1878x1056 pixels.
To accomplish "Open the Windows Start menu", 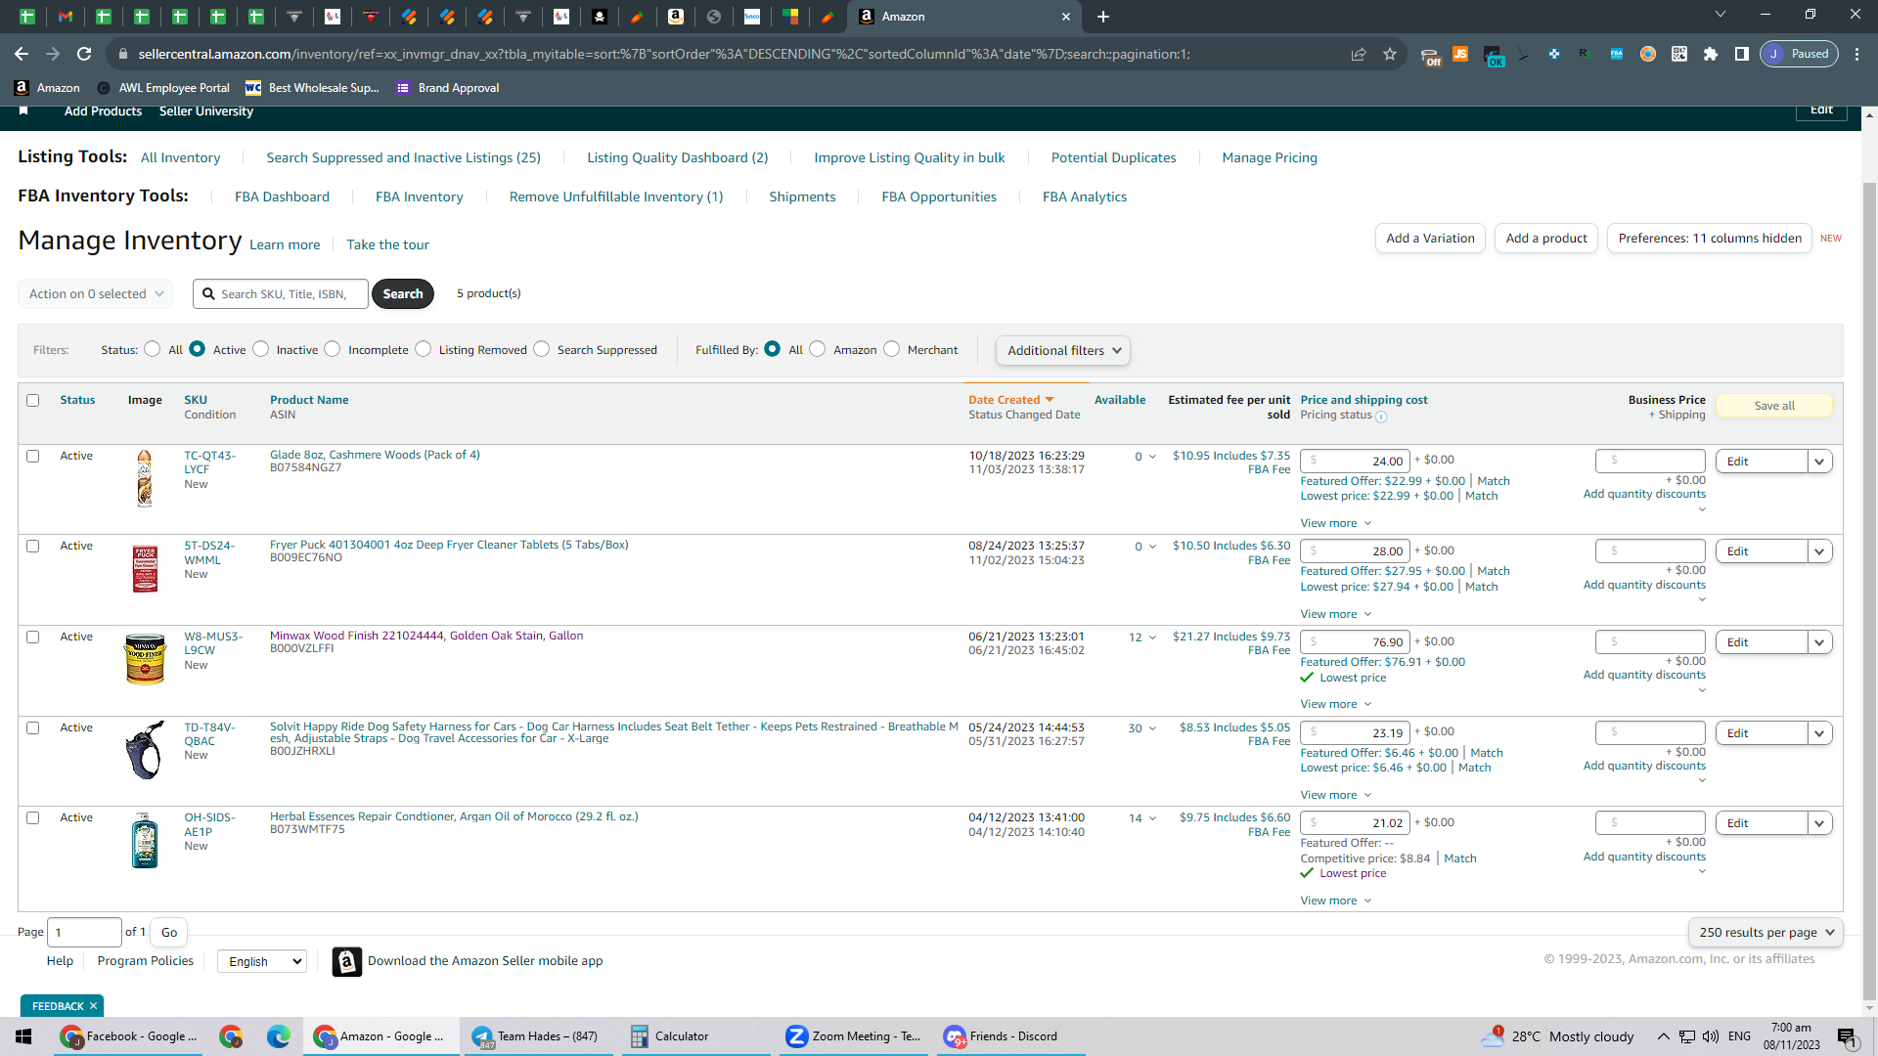I will pyautogui.click(x=23, y=1036).
